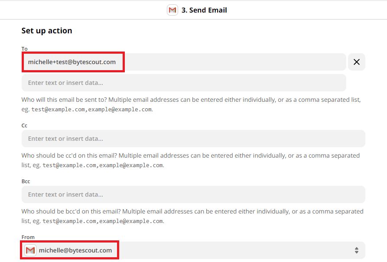Click the stepper arrows on the From selector
The height and width of the screenshot is (262, 387).
[x=356, y=250]
